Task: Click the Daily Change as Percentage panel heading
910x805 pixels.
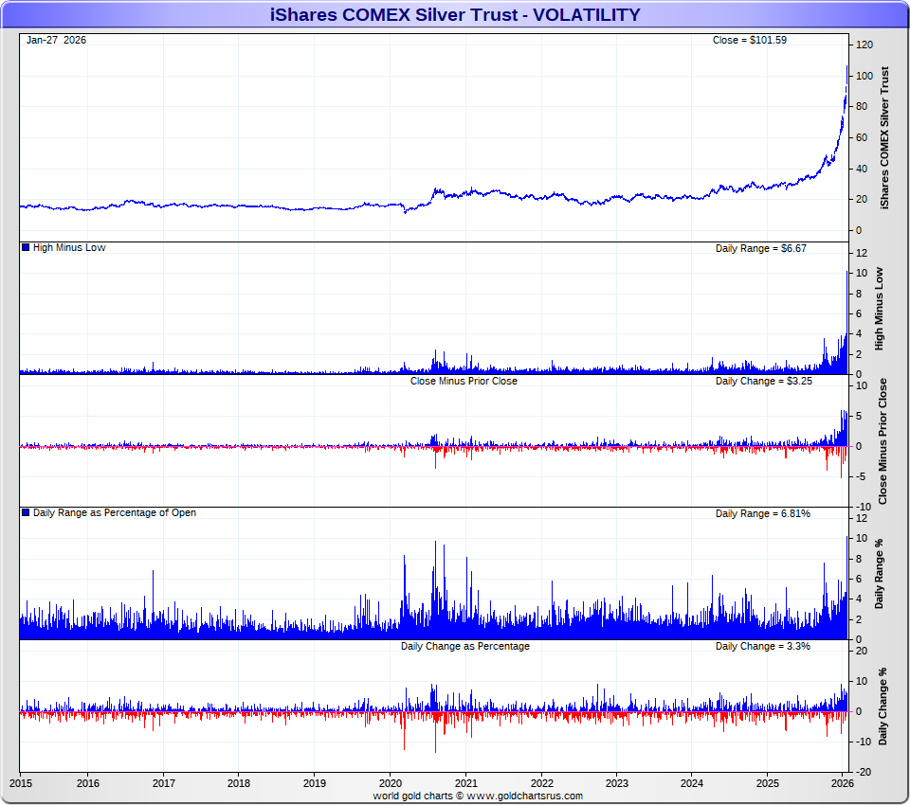Action: [x=464, y=646]
